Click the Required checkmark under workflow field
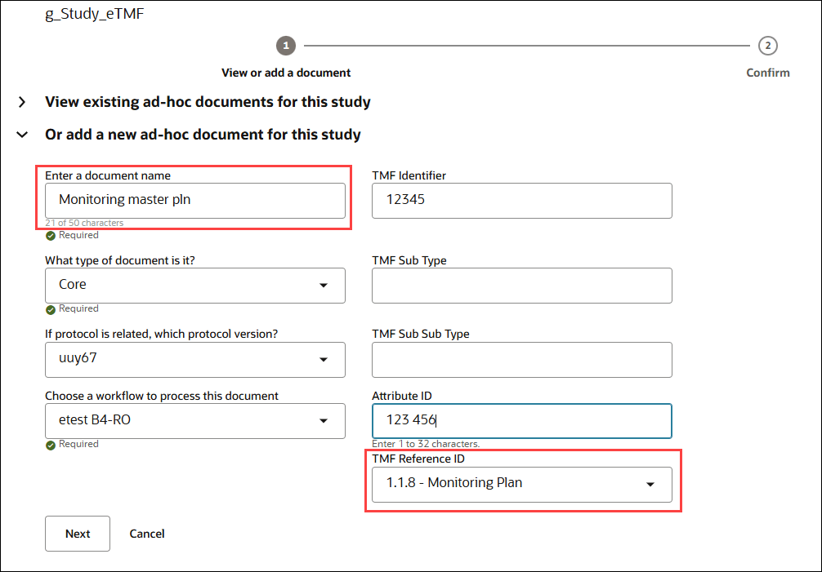Viewport: 822px width, 572px height. click(x=51, y=444)
